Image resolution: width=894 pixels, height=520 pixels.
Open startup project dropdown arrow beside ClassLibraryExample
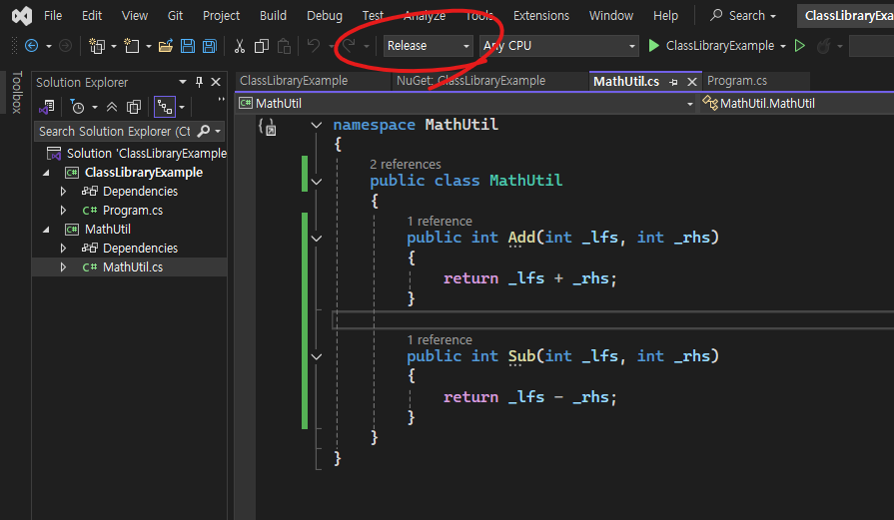coord(783,46)
